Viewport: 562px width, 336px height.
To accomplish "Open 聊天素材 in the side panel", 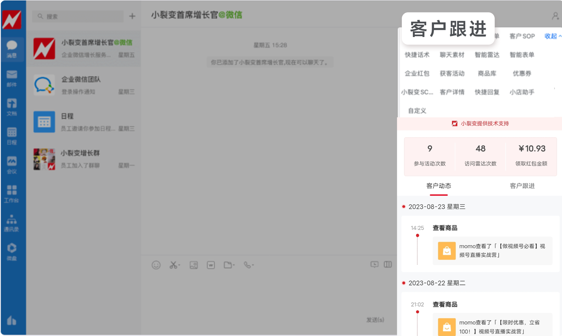I will pos(452,55).
